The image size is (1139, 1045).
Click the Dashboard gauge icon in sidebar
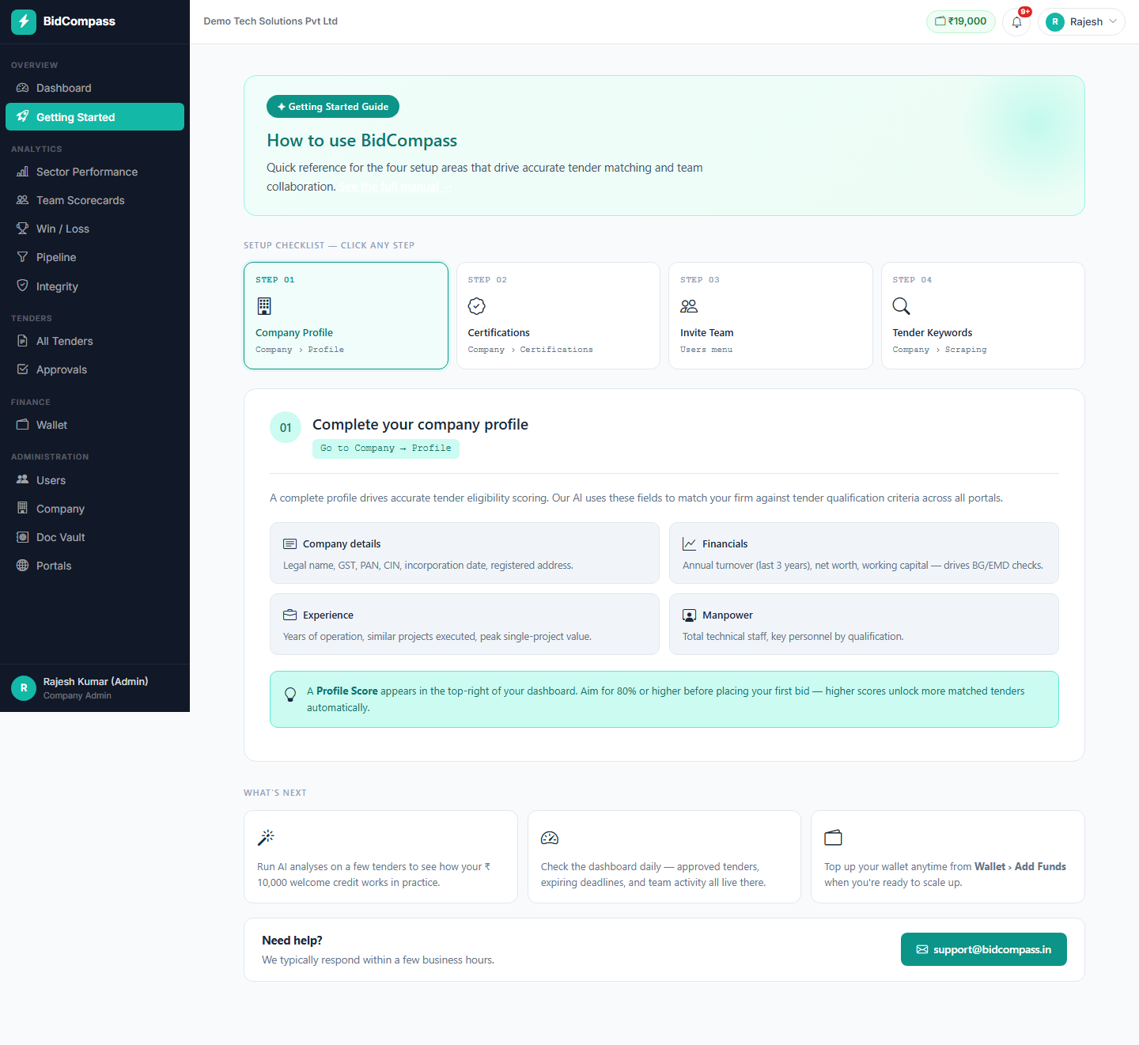point(22,88)
